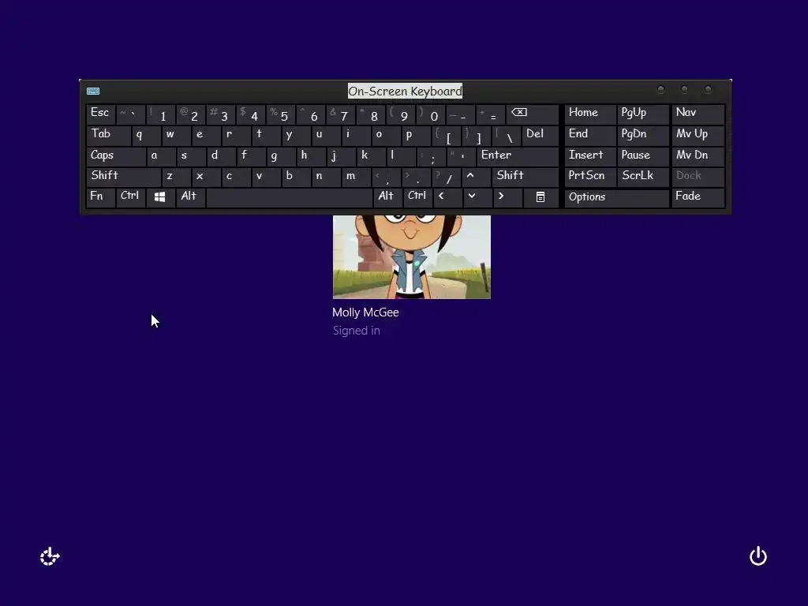The image size is (808, 606).
Task: Click the Molly McGee user name
Action: click(365, 312)
